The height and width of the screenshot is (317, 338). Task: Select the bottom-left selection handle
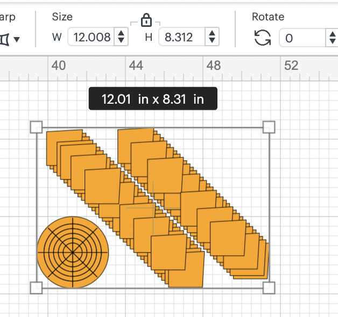[36, 288]
